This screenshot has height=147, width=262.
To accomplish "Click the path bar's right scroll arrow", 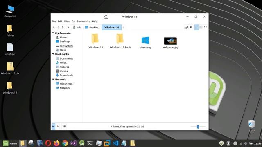I will [124, 27].
